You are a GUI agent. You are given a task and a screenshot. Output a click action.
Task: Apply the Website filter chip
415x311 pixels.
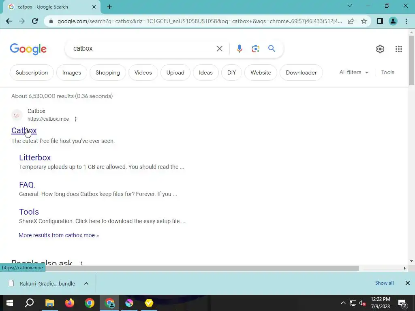point(261,72)
